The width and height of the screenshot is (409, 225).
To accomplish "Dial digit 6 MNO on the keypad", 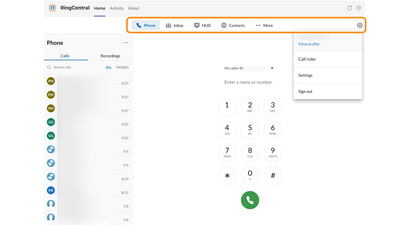I will [x=273, y=130].
